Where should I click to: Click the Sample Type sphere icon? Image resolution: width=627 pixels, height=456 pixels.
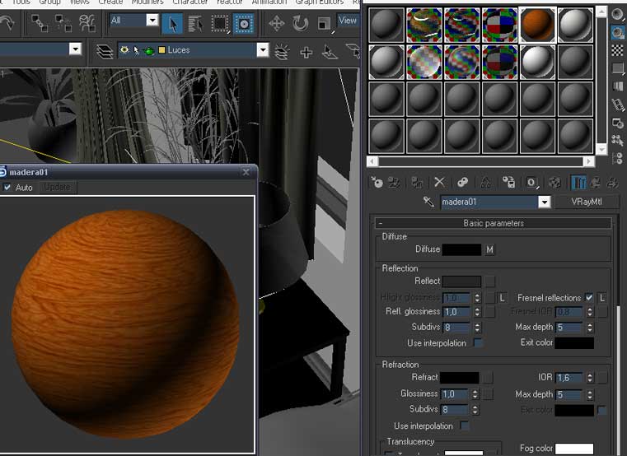pyautogui.click(x=617, y=15)
